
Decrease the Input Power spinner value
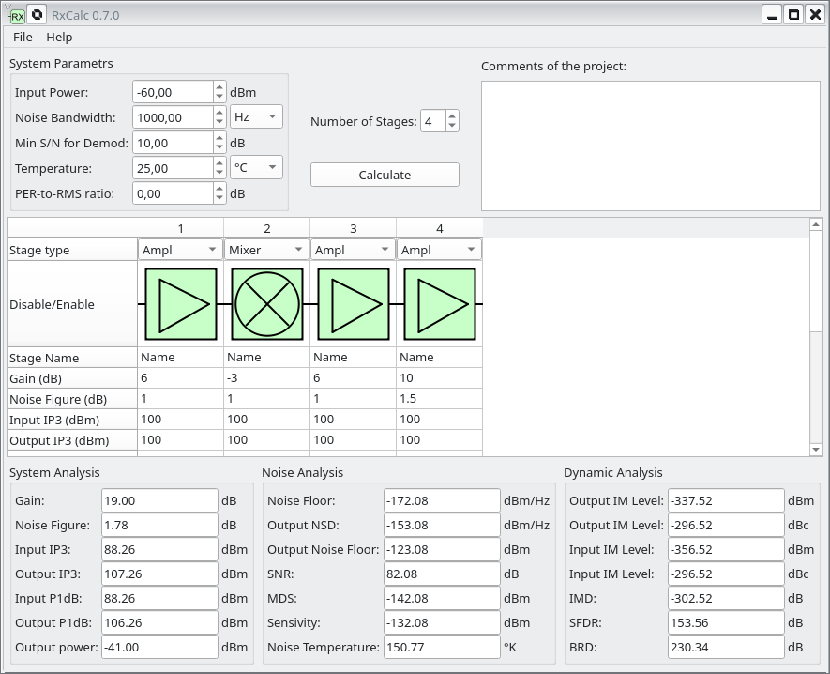(219, 97)
